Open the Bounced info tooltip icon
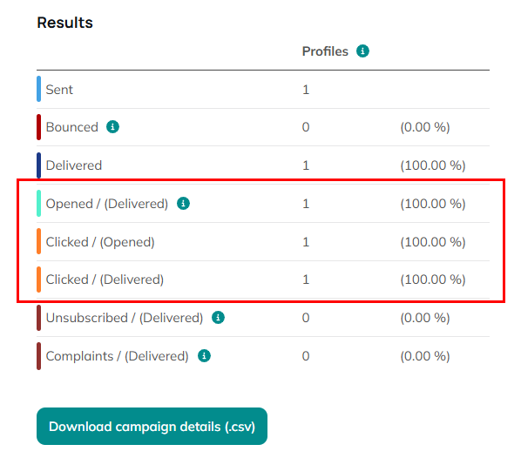Screen dimensions: 521x458 pos(112,127)
